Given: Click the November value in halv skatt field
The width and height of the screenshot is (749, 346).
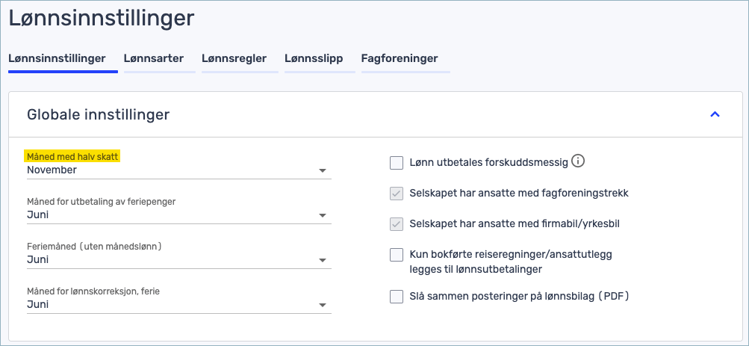Looking at the screenshot, I should 52,170.
